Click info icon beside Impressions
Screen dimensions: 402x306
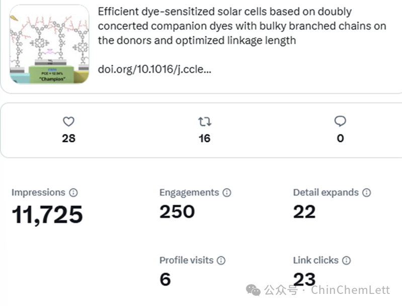73,193
